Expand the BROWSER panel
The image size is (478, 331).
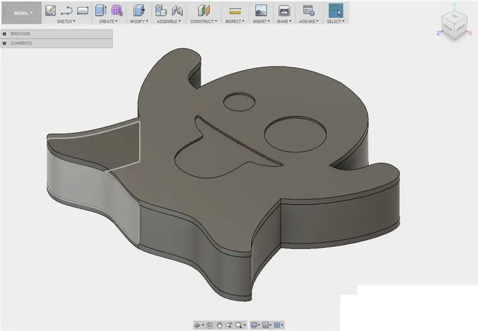pos(5,34)
